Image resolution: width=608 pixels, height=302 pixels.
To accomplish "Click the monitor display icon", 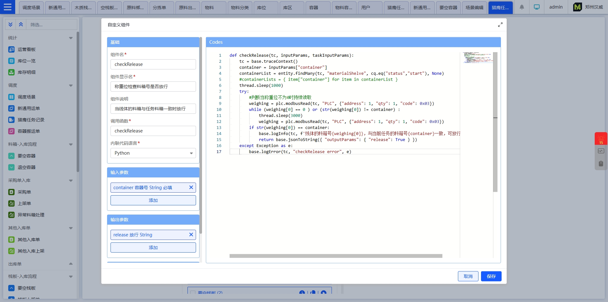I will 536,7.
